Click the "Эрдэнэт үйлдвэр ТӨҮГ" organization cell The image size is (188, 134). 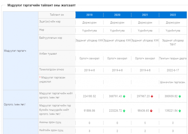[173, 42]
